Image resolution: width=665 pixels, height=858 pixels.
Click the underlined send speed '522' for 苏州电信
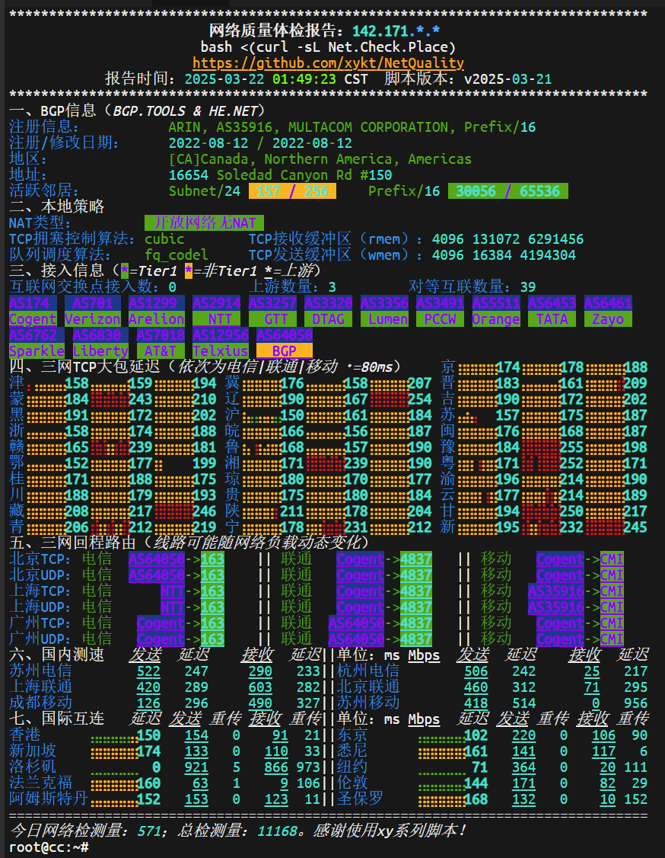[x=148, y=671]
